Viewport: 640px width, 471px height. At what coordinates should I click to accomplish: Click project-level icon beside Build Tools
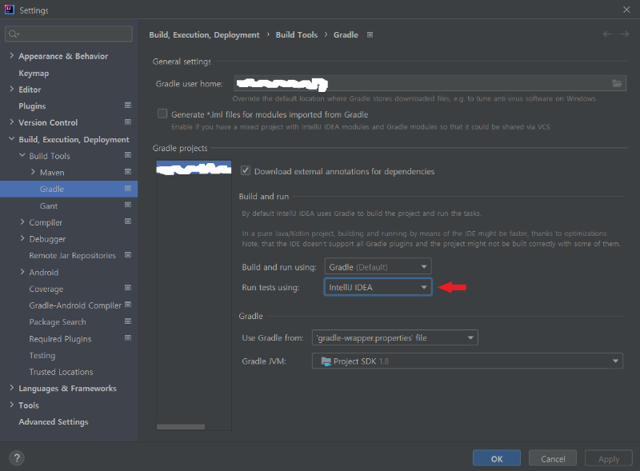[x=128, y=155]
